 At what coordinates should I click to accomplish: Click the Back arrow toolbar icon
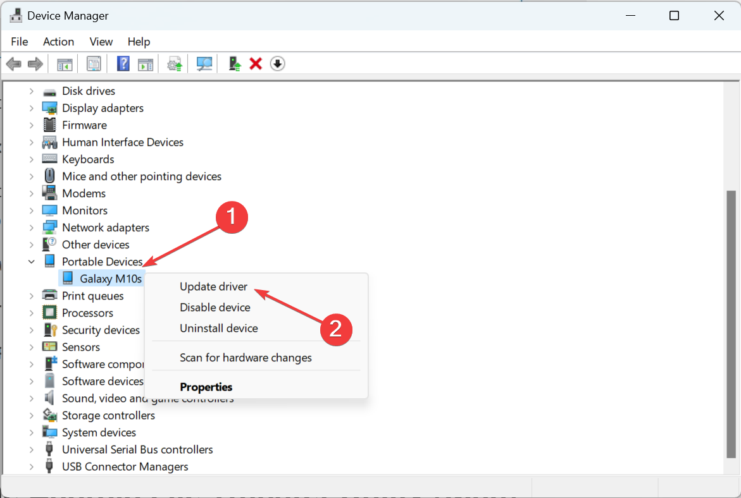click(14, 64)
